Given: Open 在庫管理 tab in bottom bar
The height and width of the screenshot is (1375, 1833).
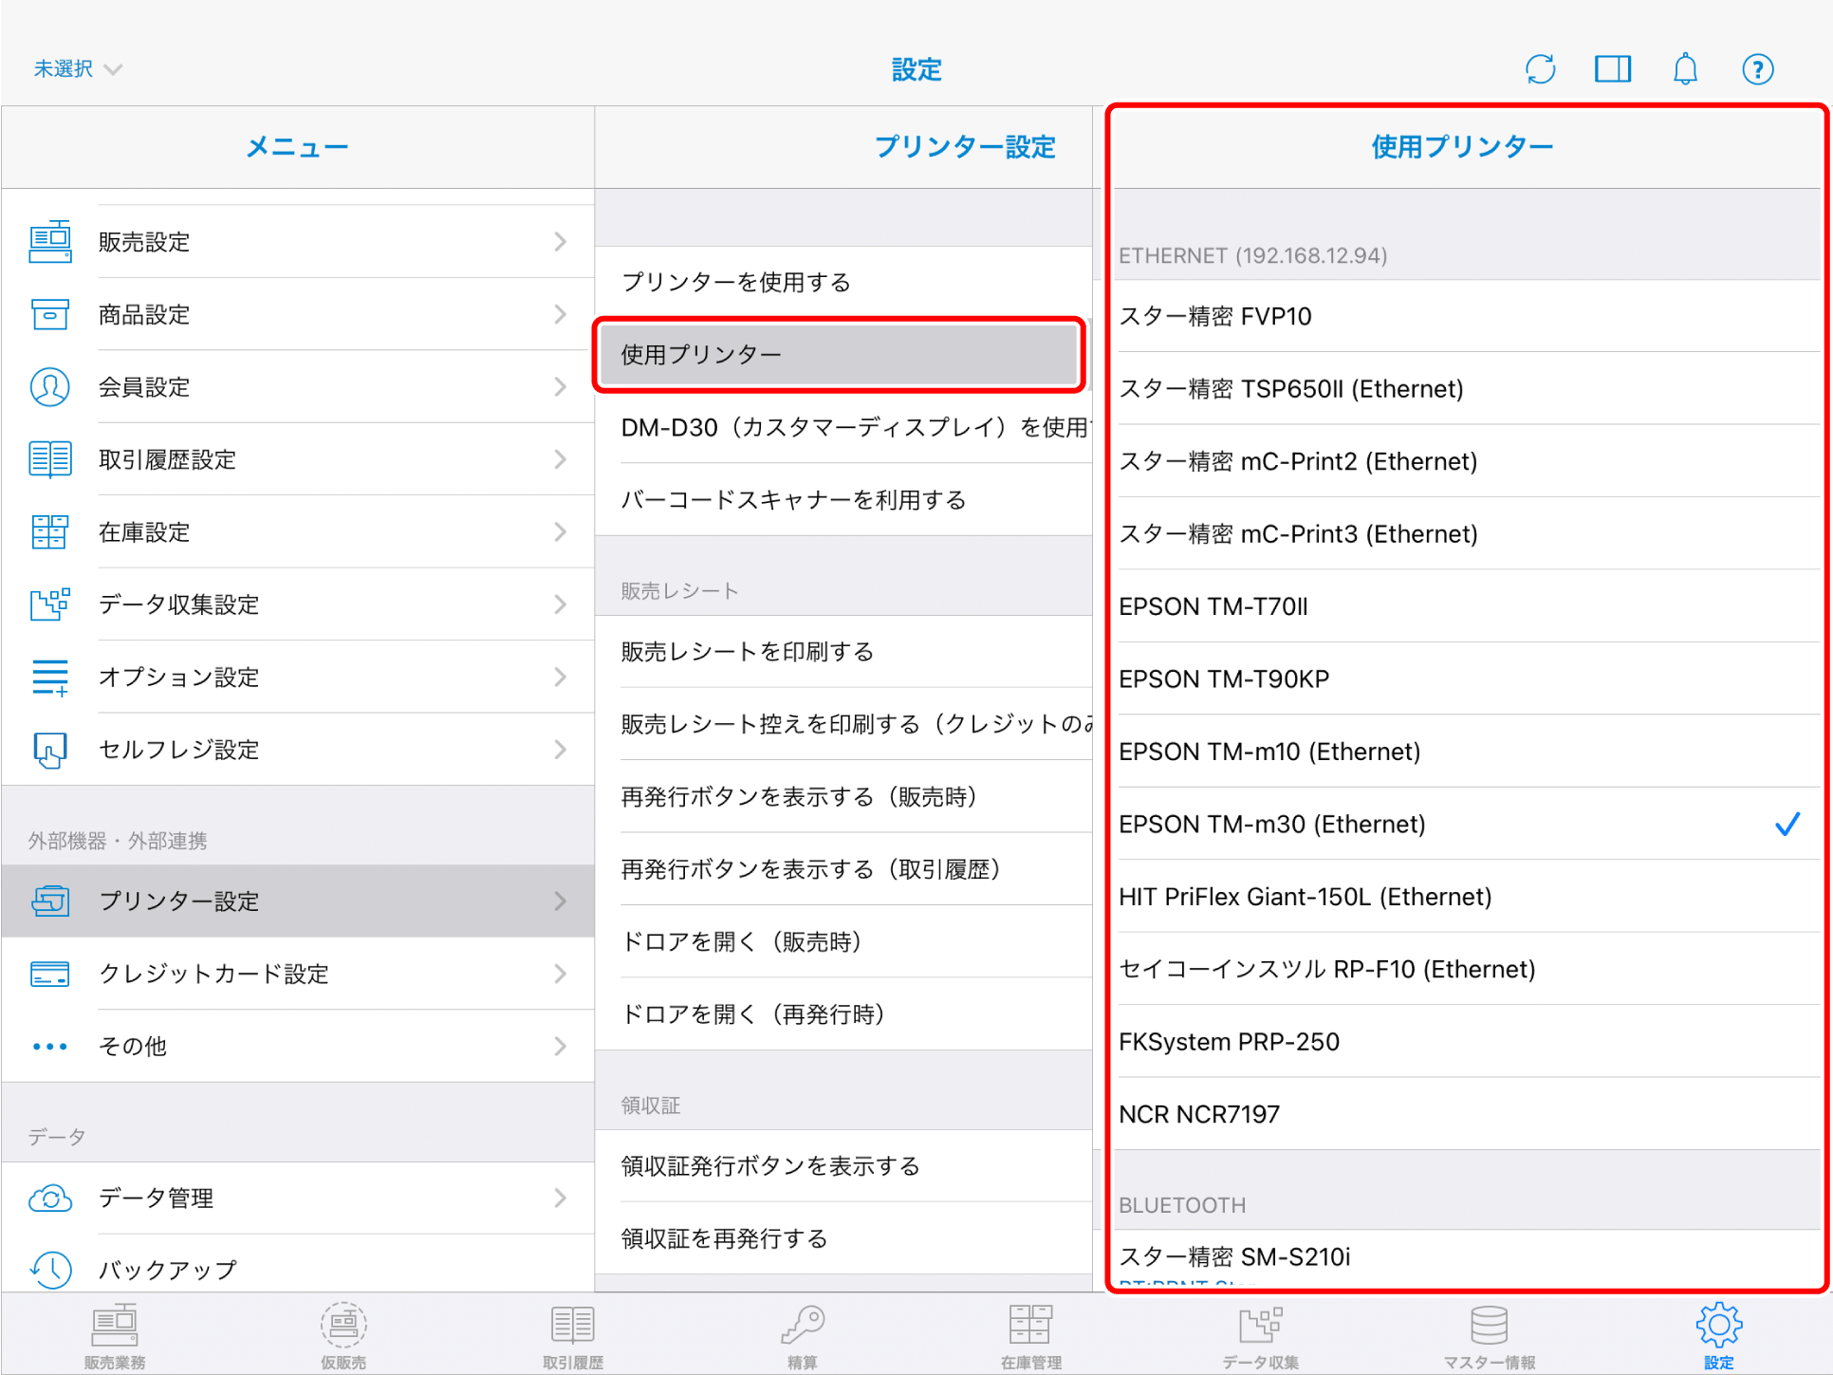Looking at the screenshot, I should tap(1031, 1337).
